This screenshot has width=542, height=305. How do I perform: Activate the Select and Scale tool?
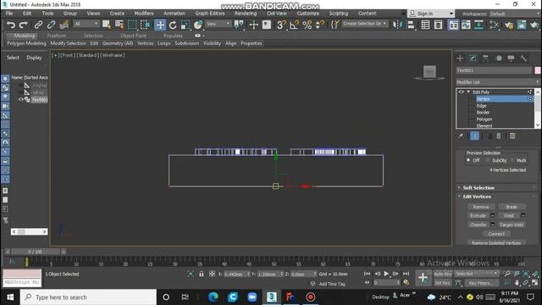185,25
